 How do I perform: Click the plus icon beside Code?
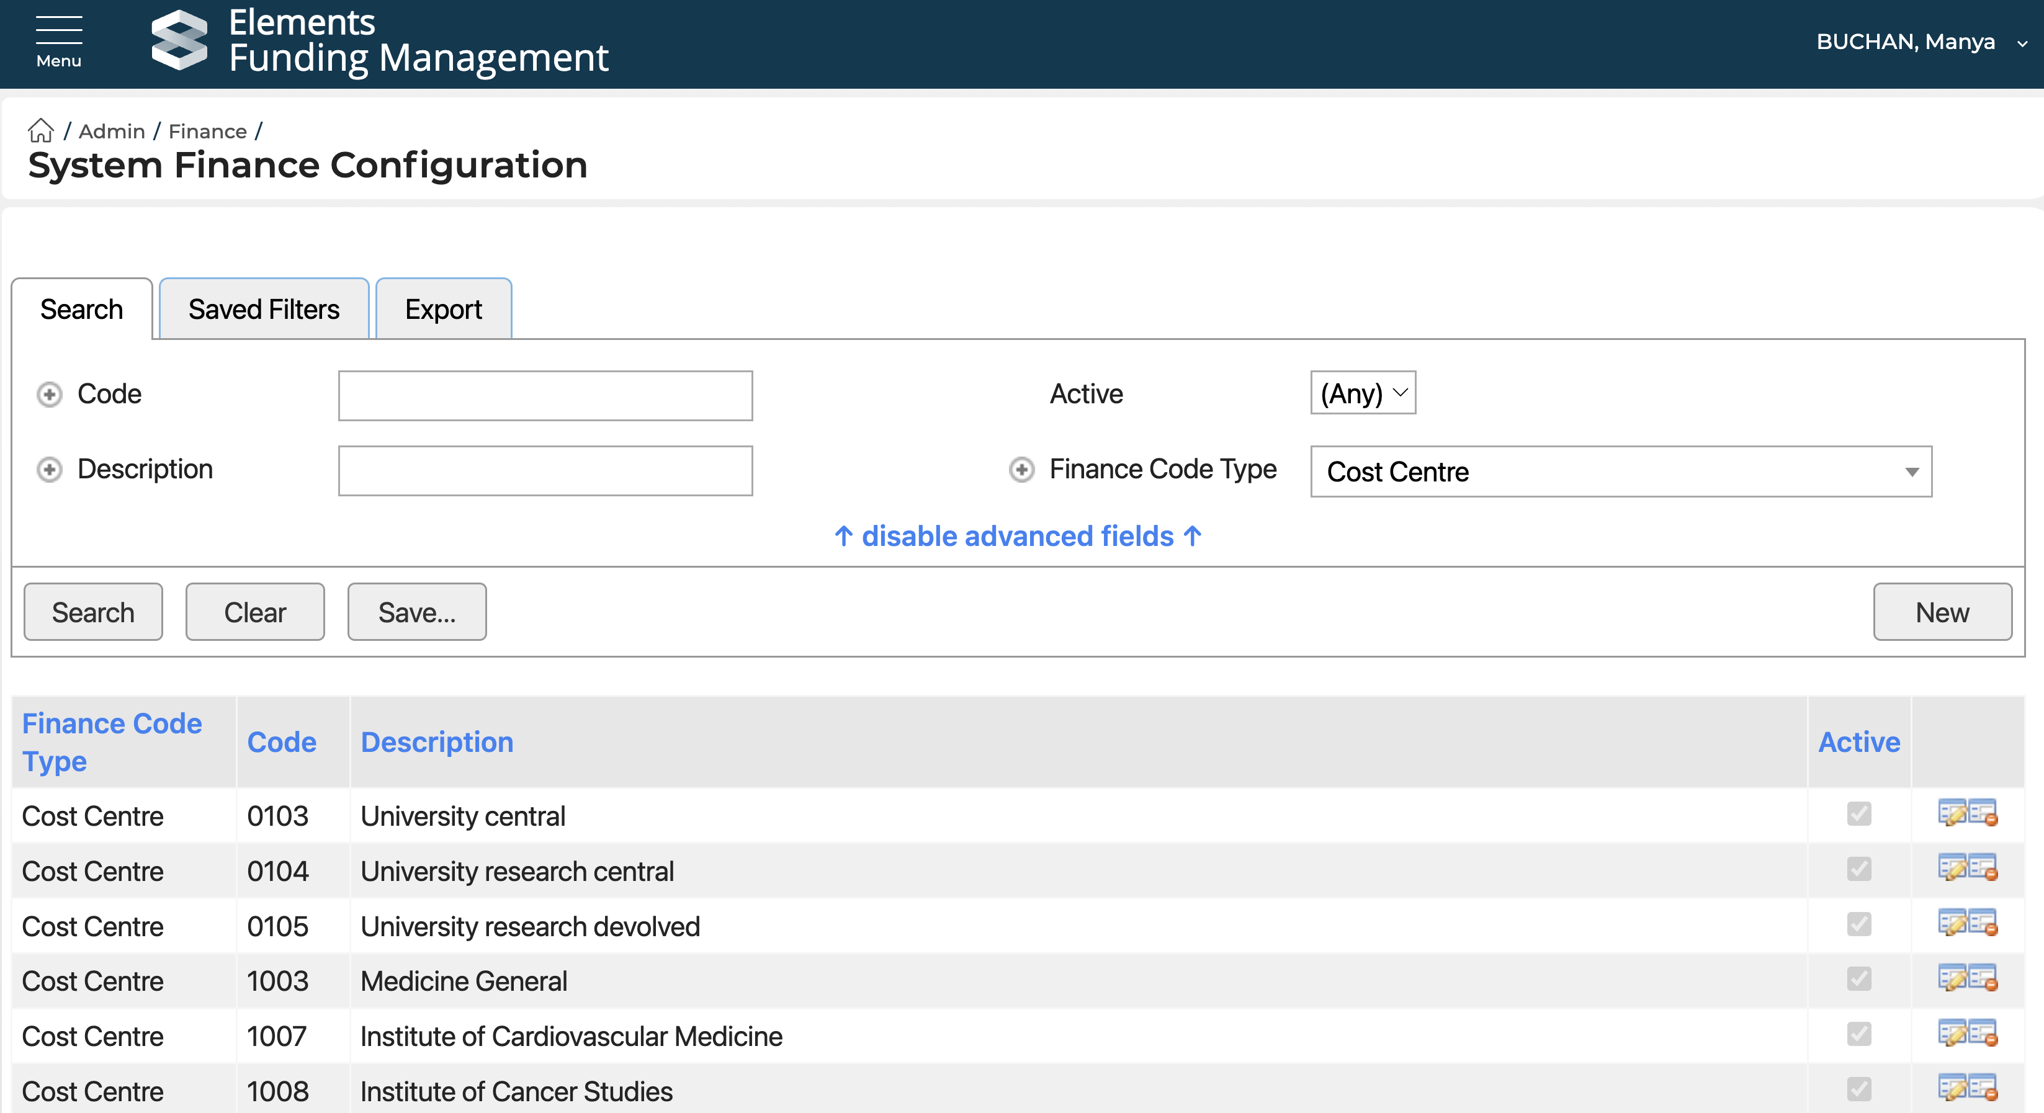tap(49, 395)
